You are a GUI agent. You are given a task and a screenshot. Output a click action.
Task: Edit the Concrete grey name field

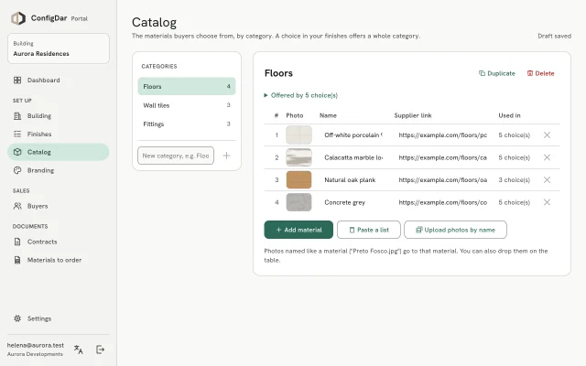pyautogui.click(x=353, y=202)
